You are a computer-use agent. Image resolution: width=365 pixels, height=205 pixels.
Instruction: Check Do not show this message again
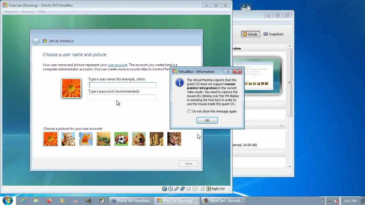click(189, 111)
